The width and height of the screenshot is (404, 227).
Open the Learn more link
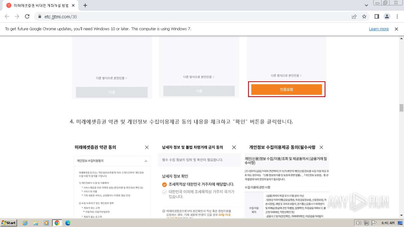tap(379, 29)
